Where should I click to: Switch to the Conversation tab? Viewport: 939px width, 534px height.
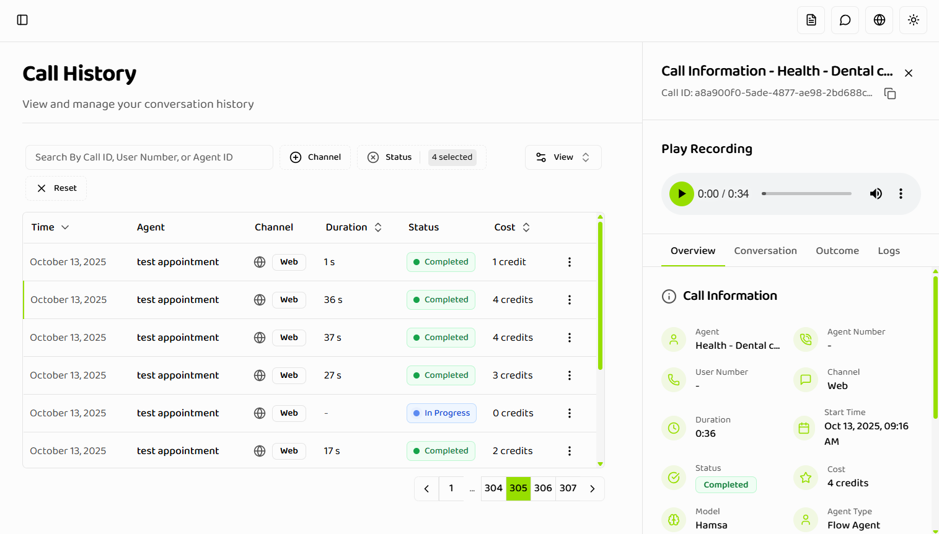click(765, 250)
